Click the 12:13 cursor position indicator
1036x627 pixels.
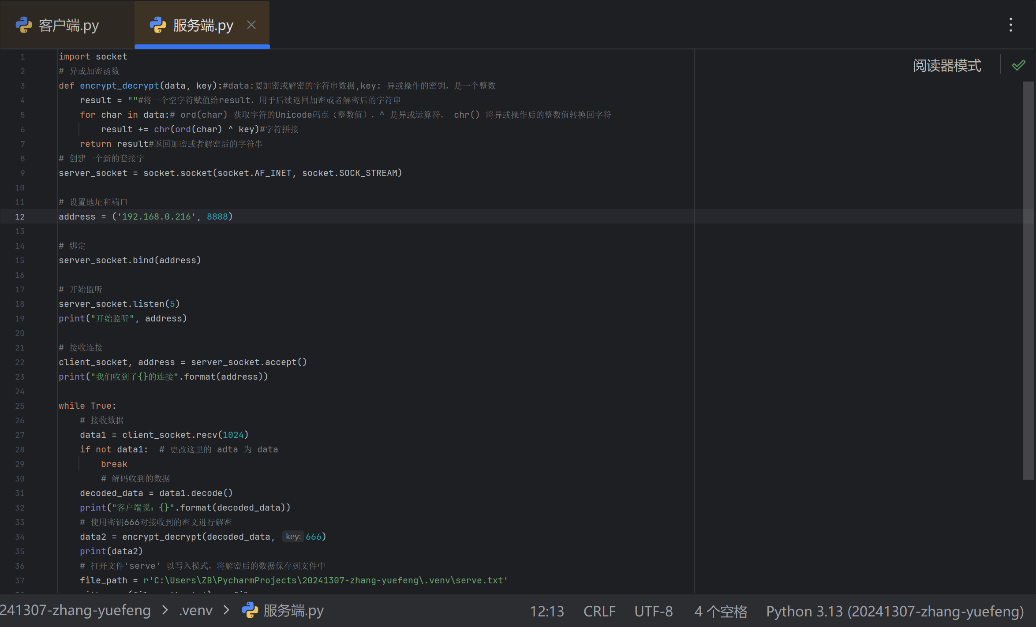[x=546, y=611]
